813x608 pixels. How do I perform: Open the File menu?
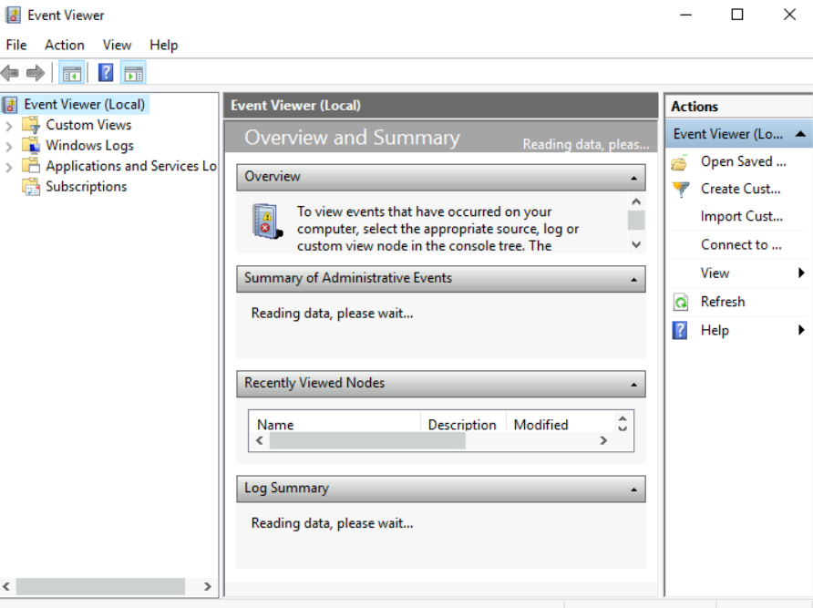pyautogui.click(x=16, y=46)
